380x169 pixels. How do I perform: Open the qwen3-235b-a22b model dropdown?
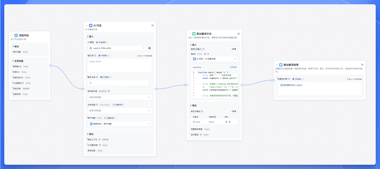pyautogui.click(x=117, y=48)
